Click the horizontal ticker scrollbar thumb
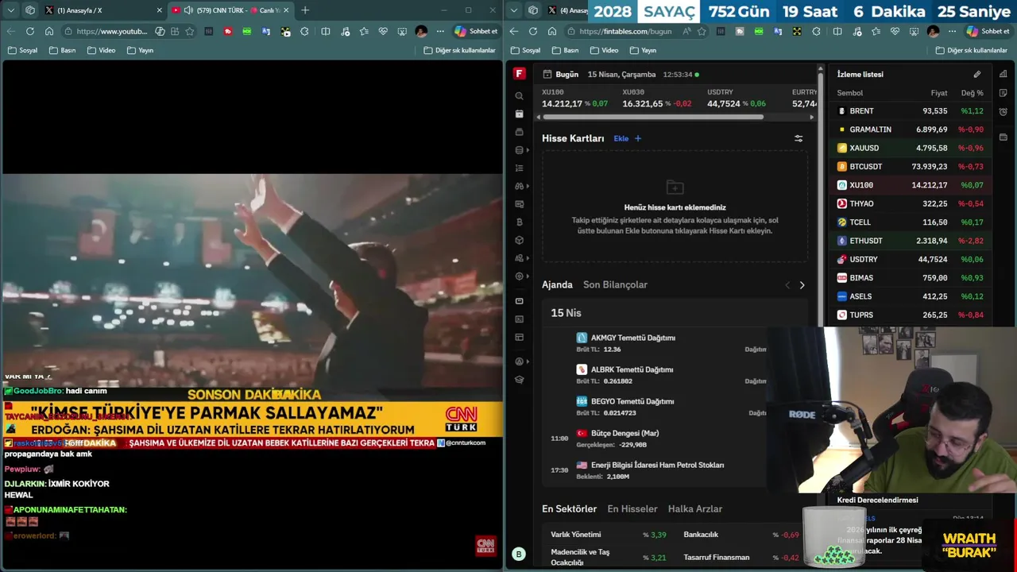 [655, 117]
